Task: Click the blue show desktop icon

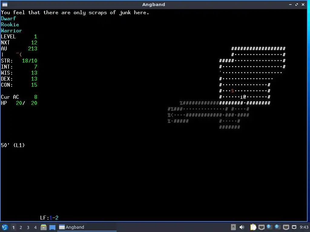Action: tap(52, 227)
